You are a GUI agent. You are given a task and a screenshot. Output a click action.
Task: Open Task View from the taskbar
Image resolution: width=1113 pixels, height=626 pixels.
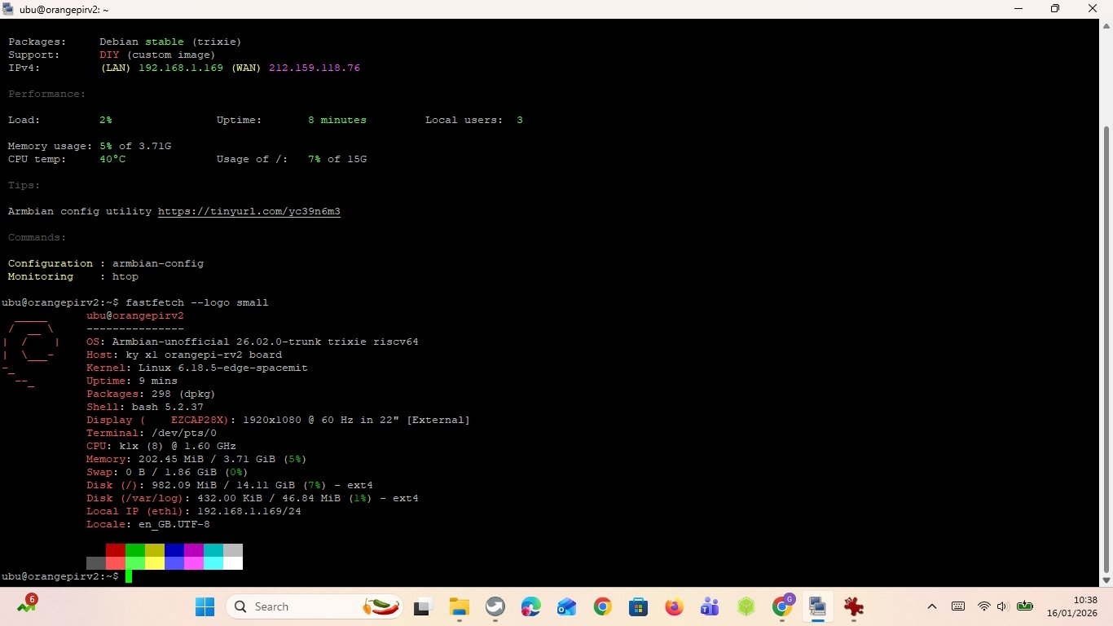[x=423, y=606]
